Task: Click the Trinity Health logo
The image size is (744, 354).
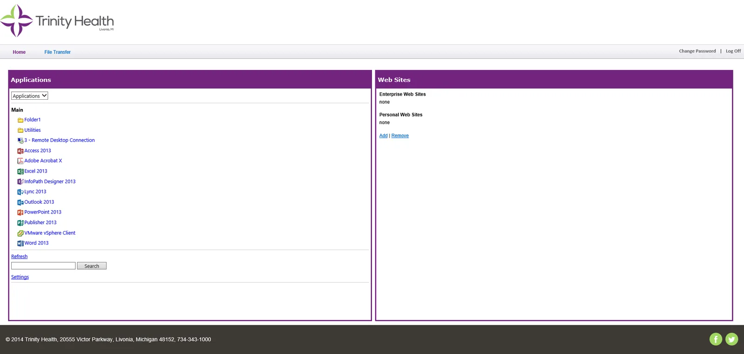Action: 57,21
